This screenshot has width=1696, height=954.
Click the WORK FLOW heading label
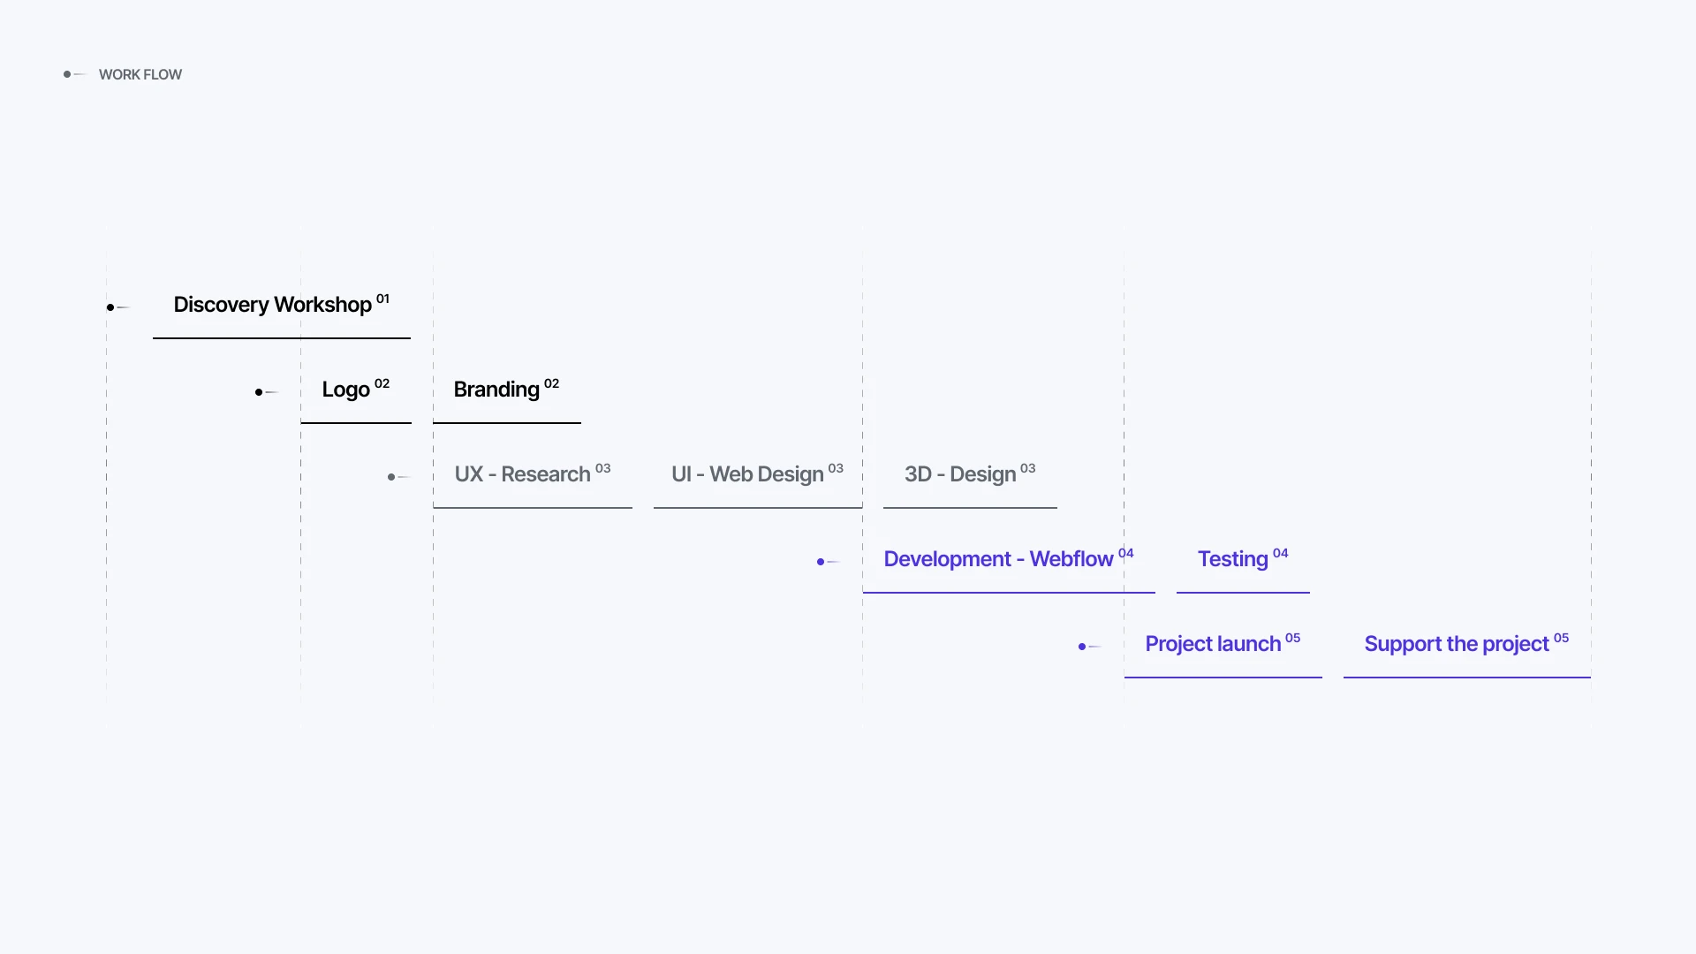click(140, 75)
